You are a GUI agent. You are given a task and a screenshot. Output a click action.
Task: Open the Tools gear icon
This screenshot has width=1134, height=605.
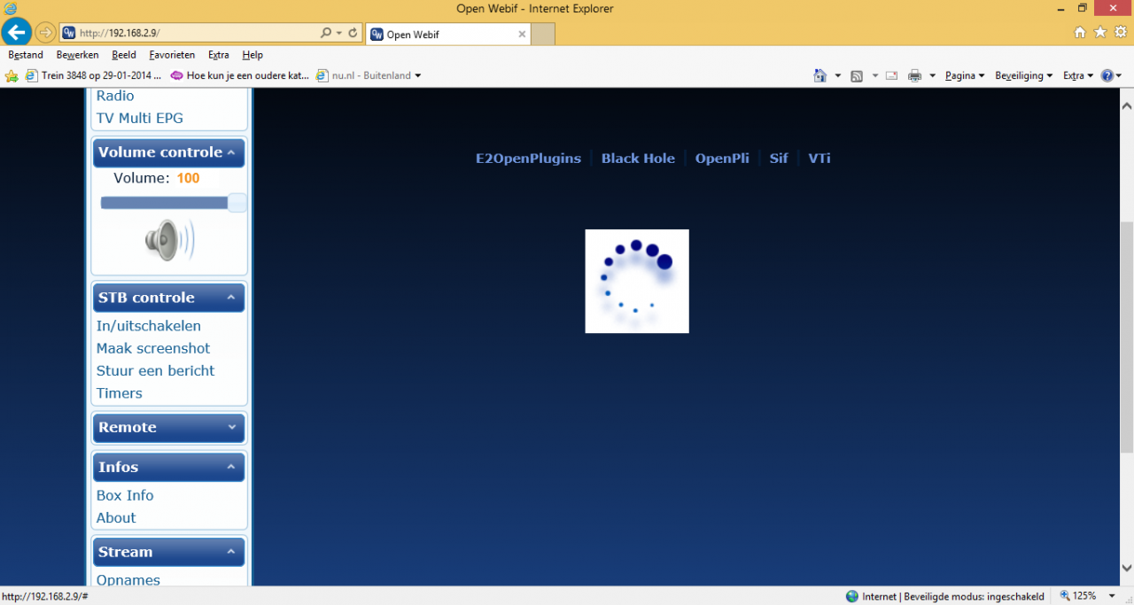pos(1121,32)
